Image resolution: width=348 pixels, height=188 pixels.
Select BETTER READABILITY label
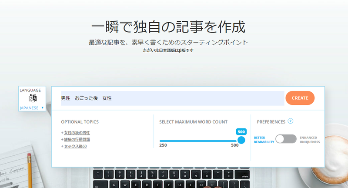pyautogui.click(x=264, y=140)
